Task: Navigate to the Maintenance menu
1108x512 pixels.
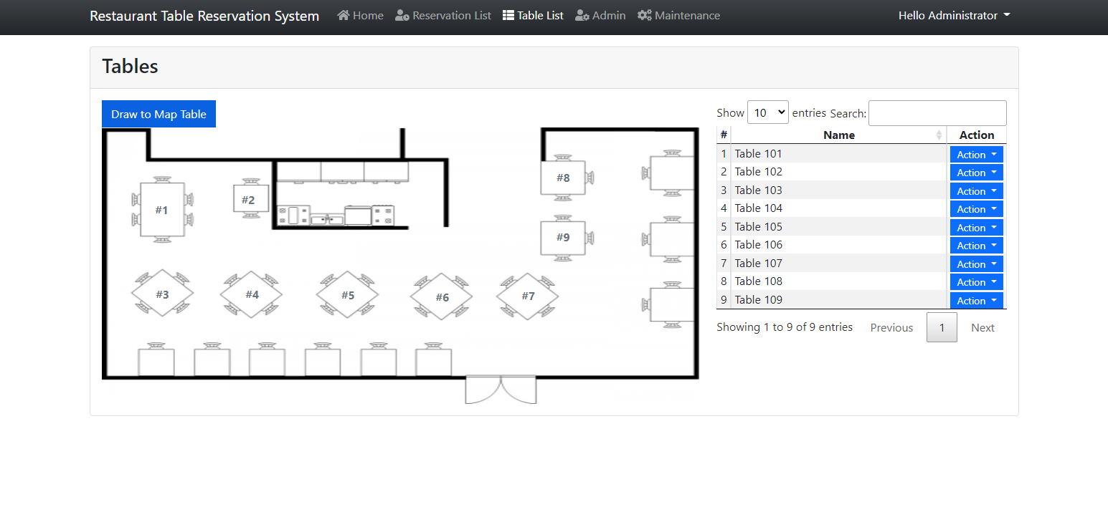Action: 685,15
